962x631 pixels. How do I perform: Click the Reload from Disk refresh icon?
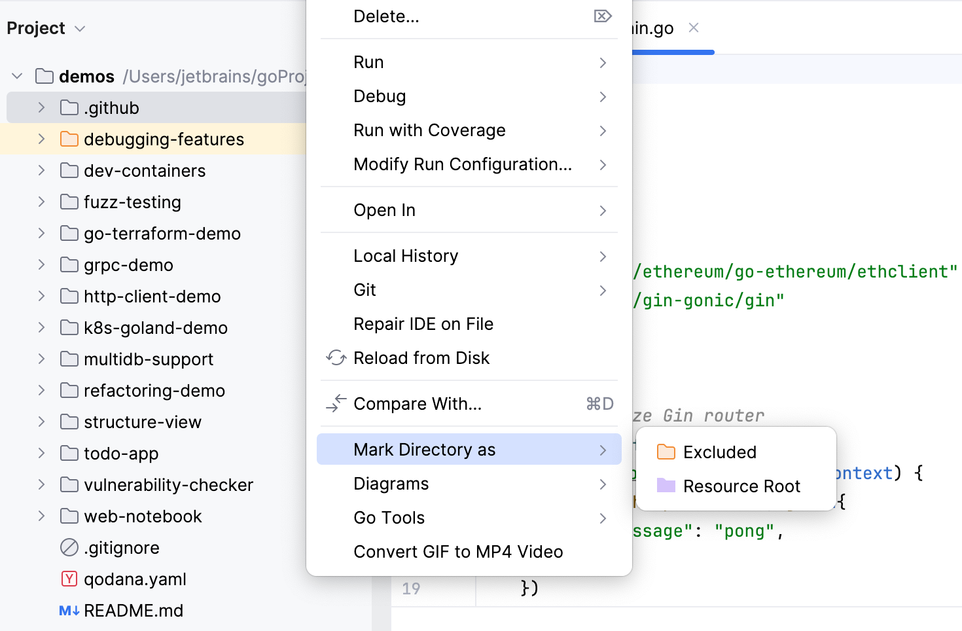(x=336, y=358)
